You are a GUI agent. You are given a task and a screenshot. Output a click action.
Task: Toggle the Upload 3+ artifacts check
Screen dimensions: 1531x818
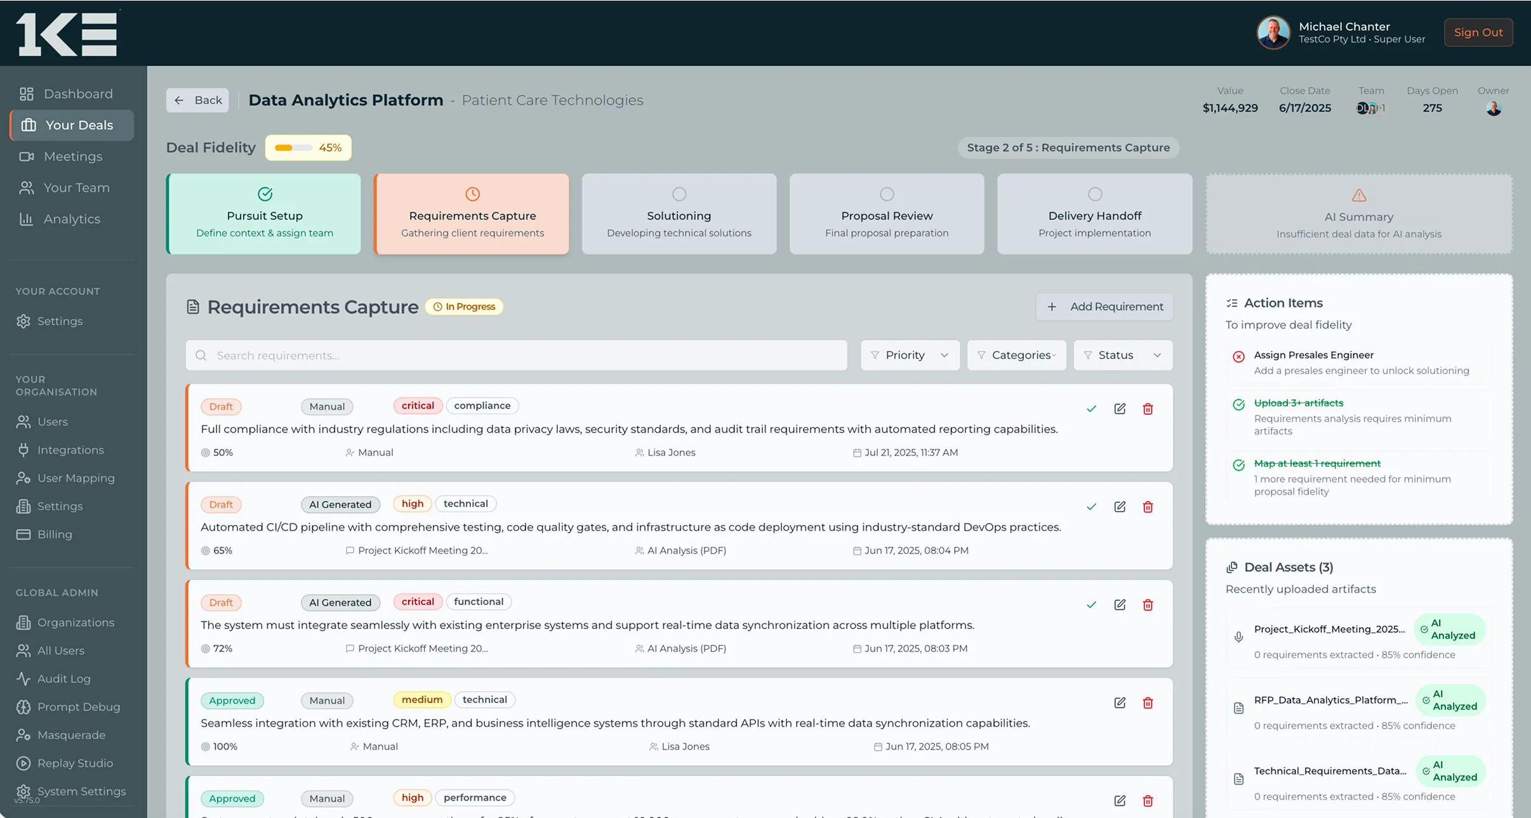1238,405
